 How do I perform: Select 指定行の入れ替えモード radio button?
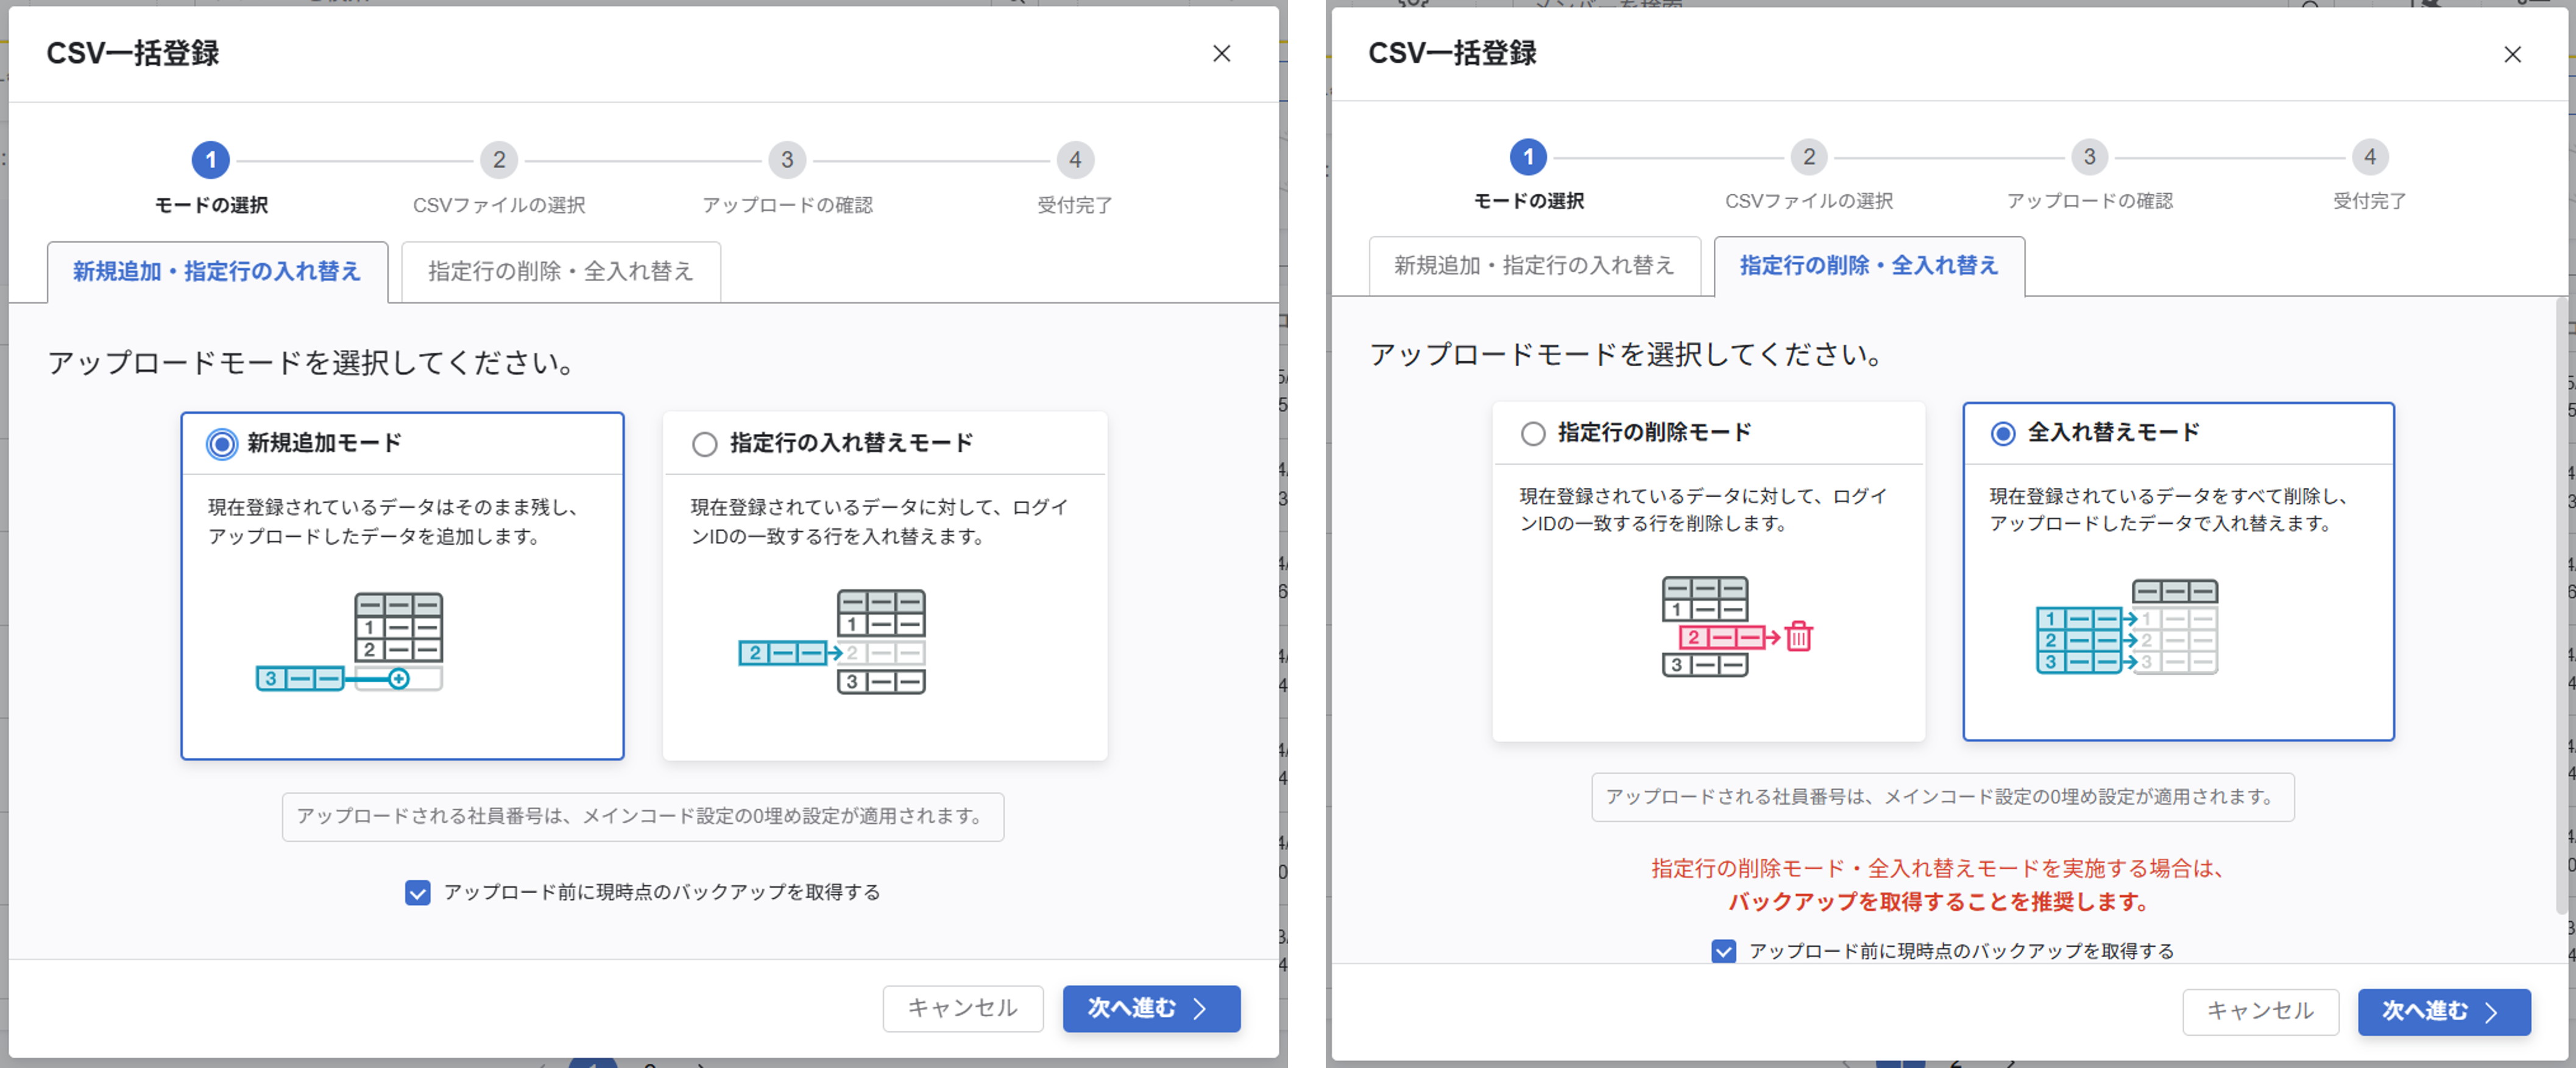coord(705,444)
